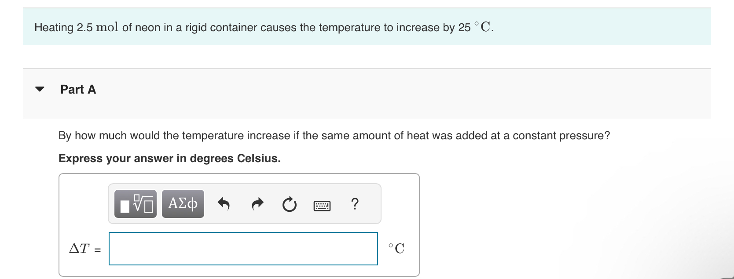Click the Express your answer instruction text

pos(170,158)
